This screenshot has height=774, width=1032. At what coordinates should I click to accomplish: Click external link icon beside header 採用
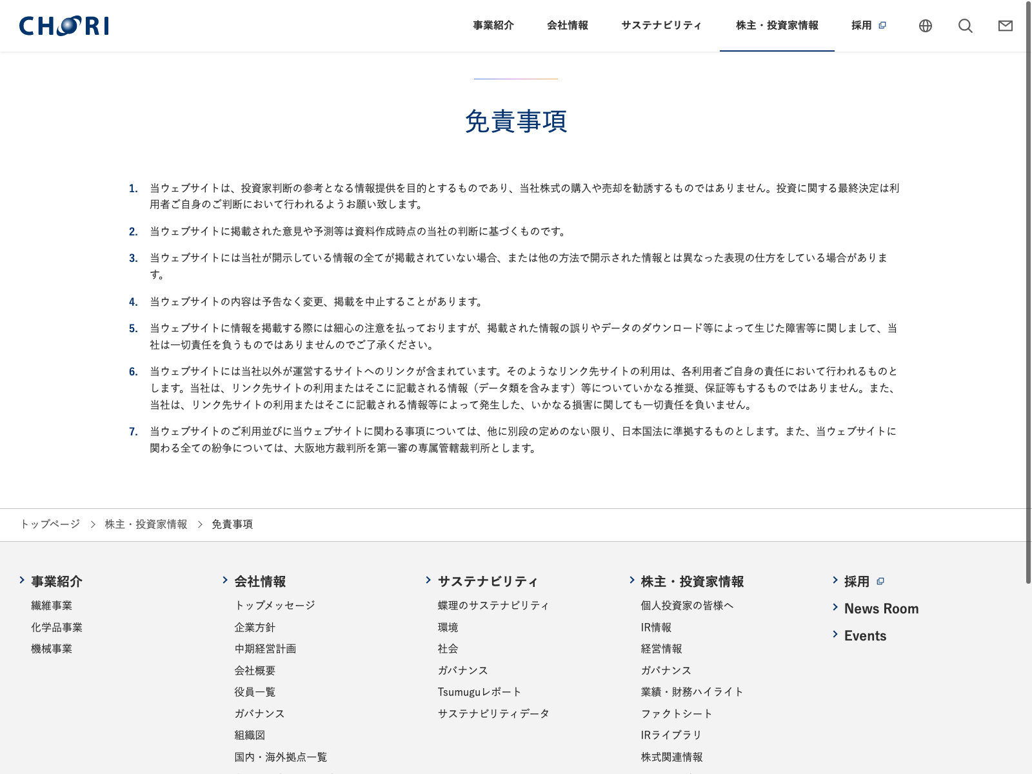pos(882,25)
